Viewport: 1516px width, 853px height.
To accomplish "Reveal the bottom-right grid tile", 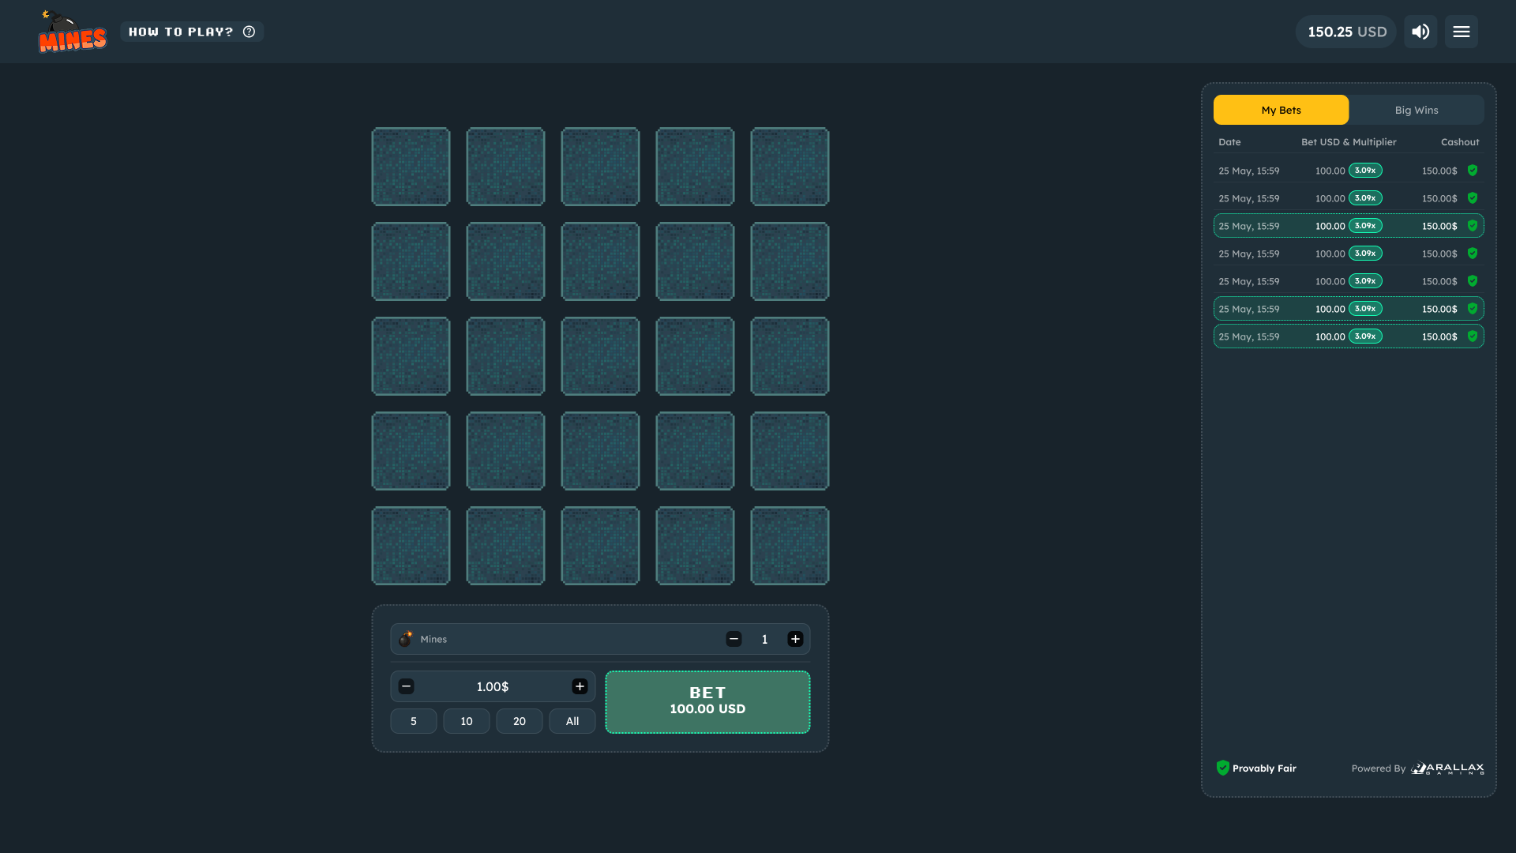I will click(x=790, y=546).
